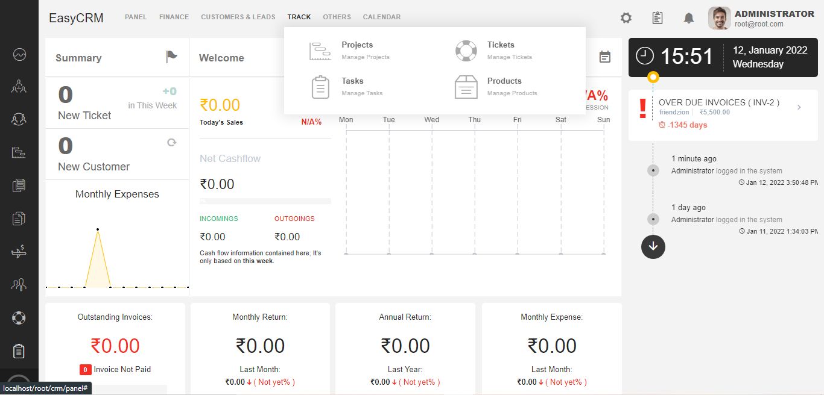The width and height of the screenshot is (824, 395).
Task: Click the Net Cashflow progress bar
Action: point(265,201)
